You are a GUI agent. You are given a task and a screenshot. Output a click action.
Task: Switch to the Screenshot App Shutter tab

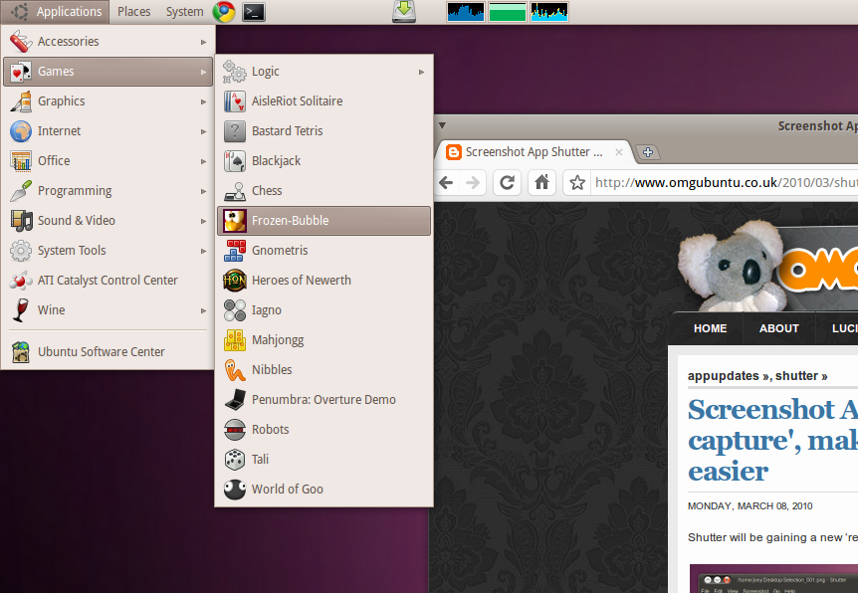[x=534, y=152]
